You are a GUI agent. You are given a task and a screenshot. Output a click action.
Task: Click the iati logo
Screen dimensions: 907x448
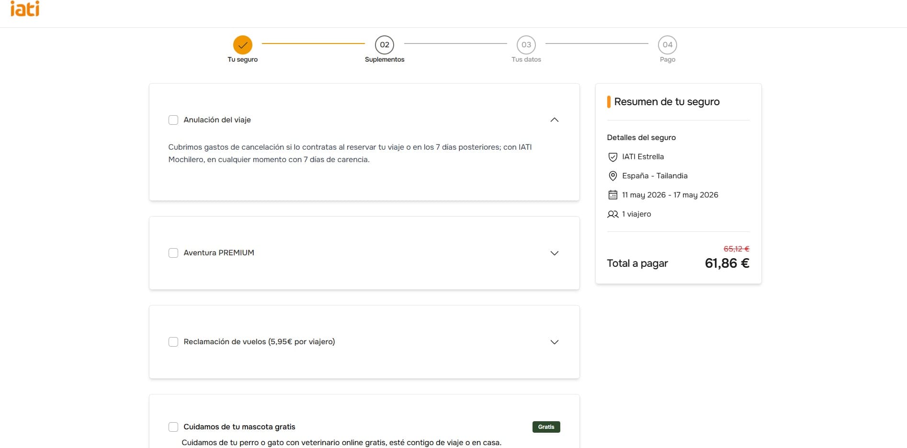click(x=25, y=9)
